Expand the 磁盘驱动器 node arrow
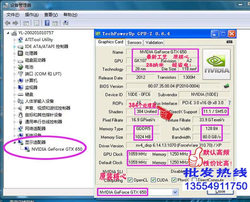The height and width of the screenshot is (202, 250). (x=15, y=60)
